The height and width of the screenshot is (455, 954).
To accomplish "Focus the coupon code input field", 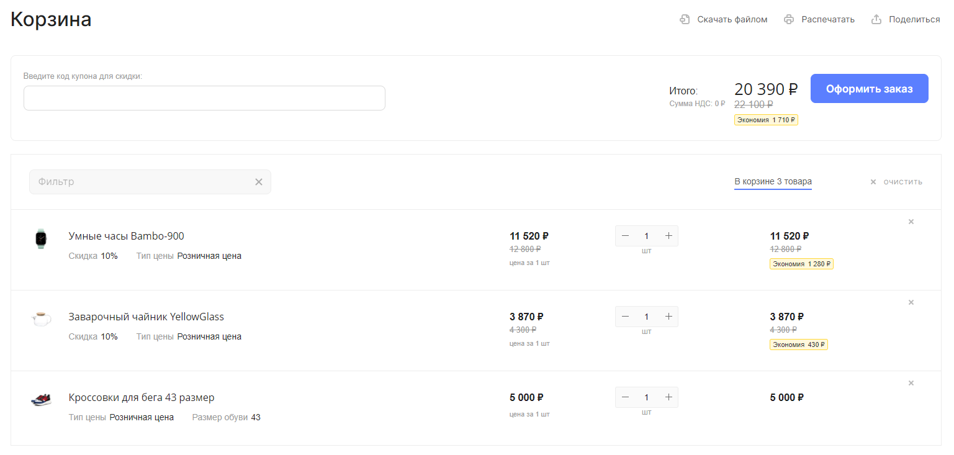I will 204,98.
